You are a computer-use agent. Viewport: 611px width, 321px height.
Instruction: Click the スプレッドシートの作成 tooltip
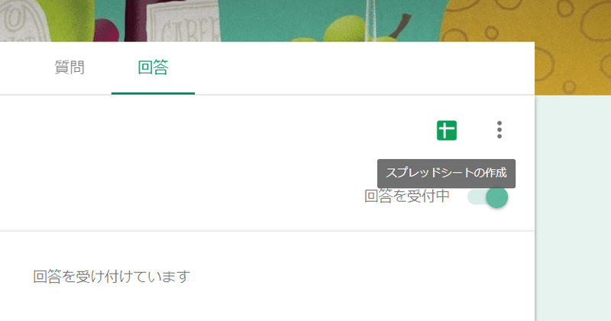[x=446, y=173]
